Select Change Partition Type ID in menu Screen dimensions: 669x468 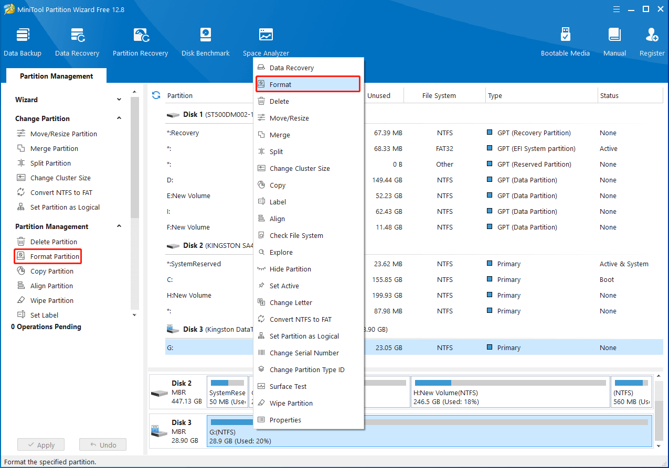click(x=309, y=369)
